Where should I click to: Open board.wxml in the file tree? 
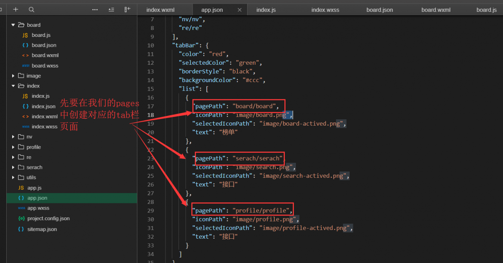(x=45, y=55)
